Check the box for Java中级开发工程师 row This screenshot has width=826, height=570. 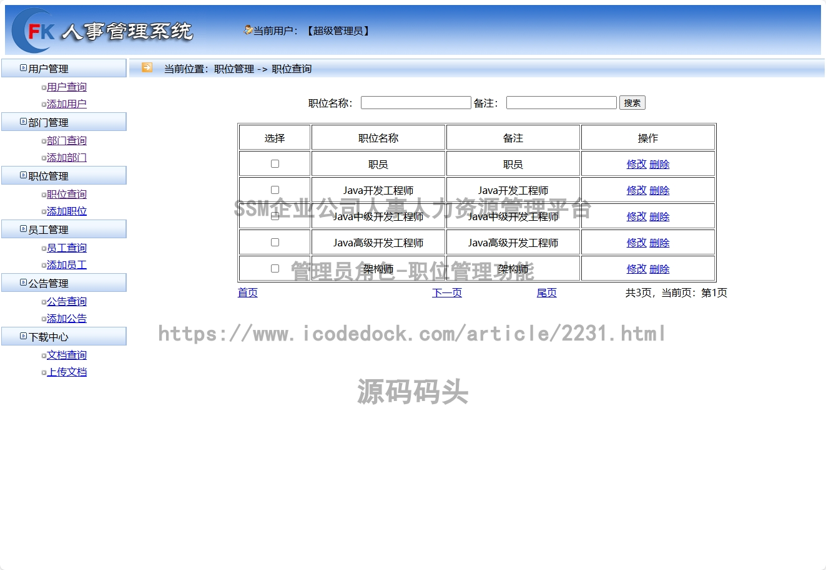tap(275, 216)
